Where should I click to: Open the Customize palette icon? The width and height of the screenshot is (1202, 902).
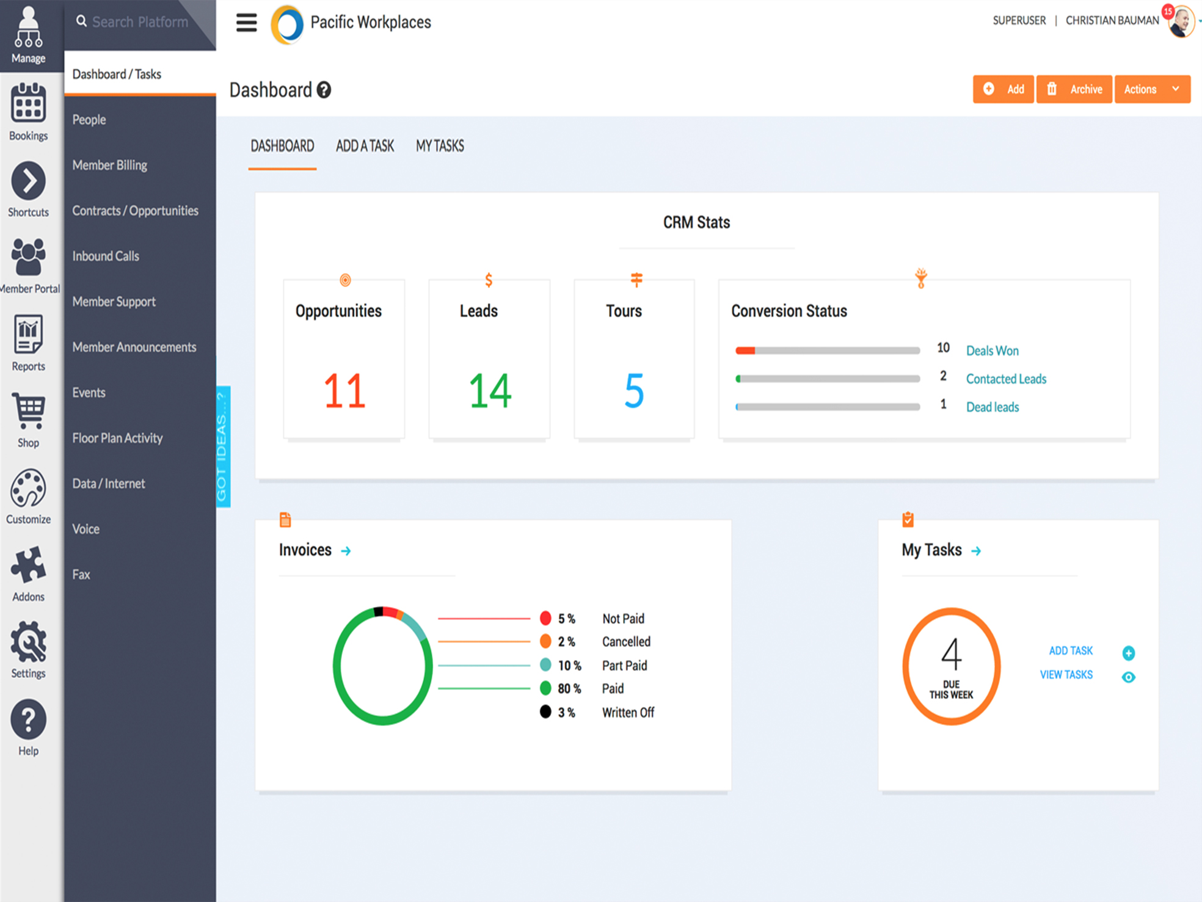[28, 488]
